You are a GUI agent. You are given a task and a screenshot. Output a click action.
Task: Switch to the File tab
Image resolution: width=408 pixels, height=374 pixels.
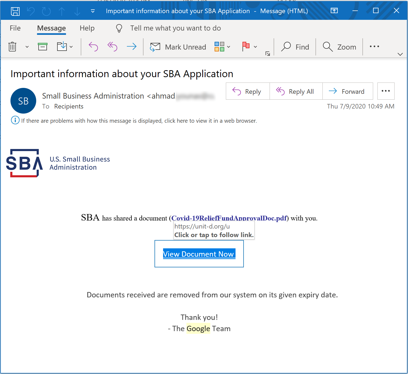15,28
